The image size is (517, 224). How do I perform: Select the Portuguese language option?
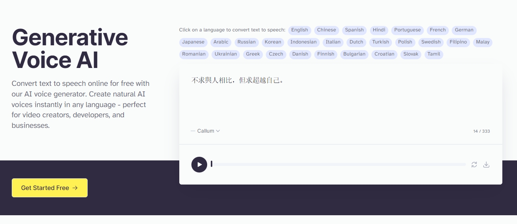407,30
